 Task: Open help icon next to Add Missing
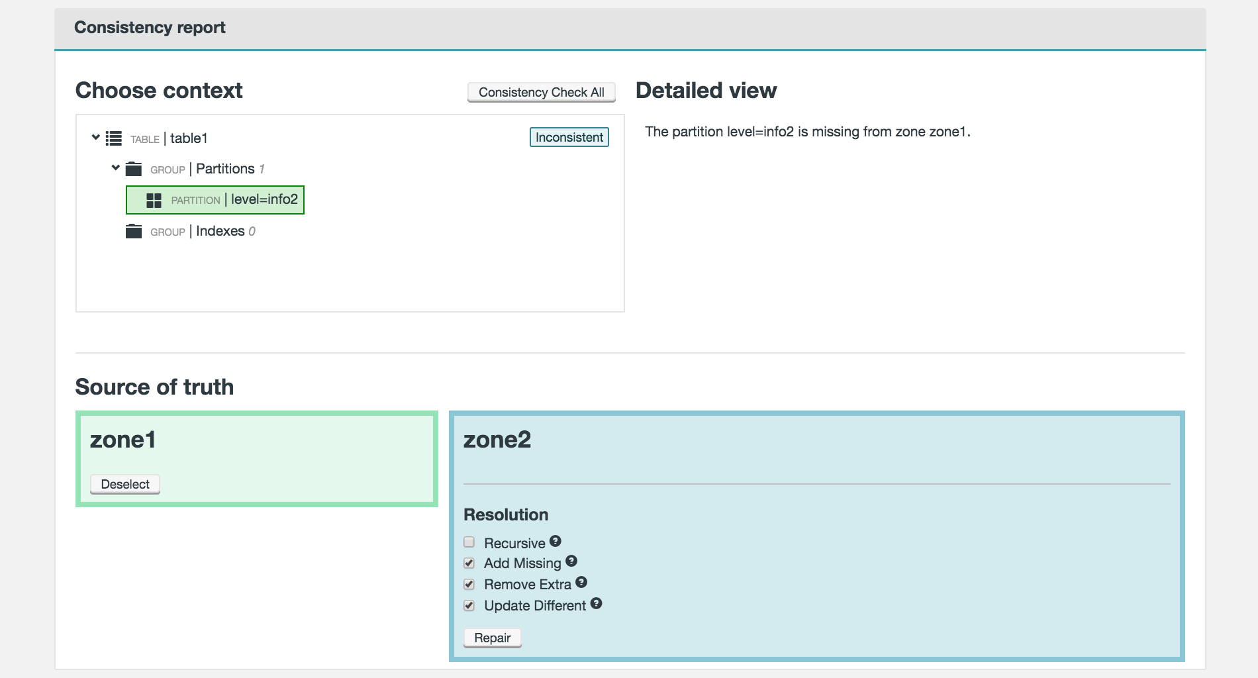[571, 561]
